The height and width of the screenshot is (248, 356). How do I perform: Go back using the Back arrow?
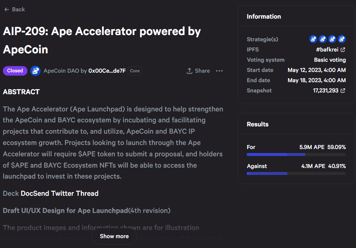click(x=7, y=9)
